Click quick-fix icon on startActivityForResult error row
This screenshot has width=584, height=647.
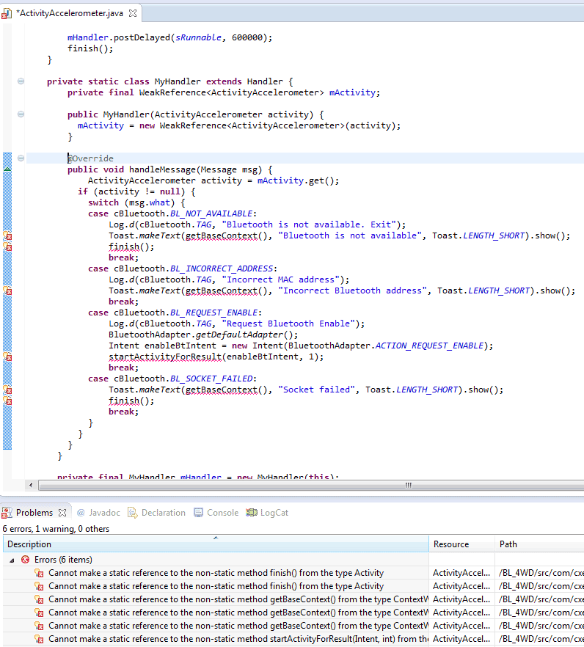pyautogui.click(x=39, y=639)
